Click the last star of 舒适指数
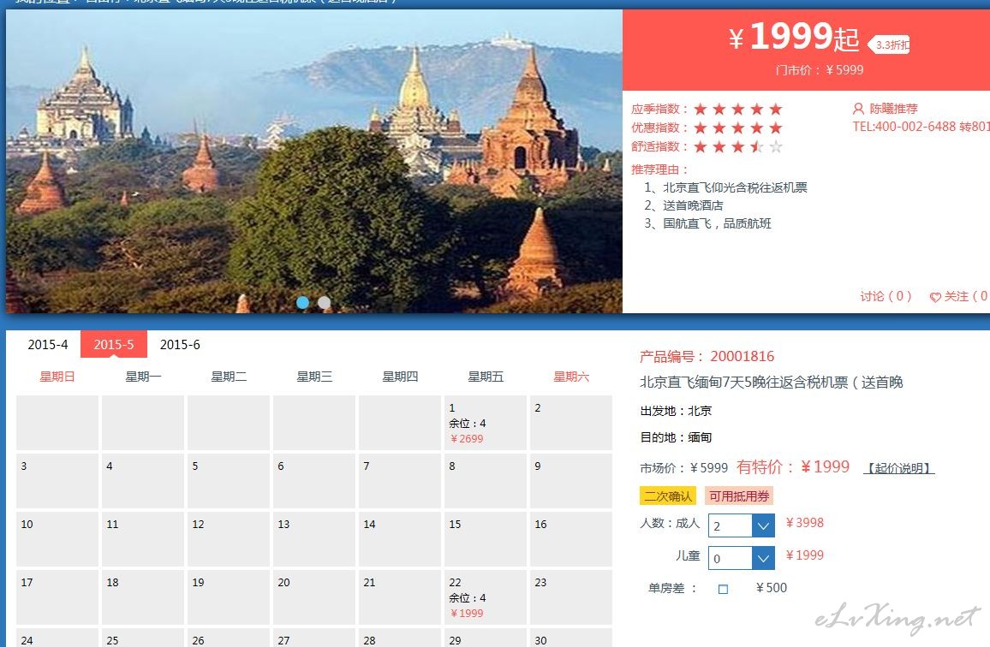The height and width of the screenshot is (647, 990). click(x=776, y=147)
